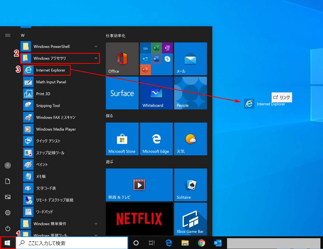323x249 pixels.
Task: Launch Chrome from the taskbar
Action: (201, 243)
